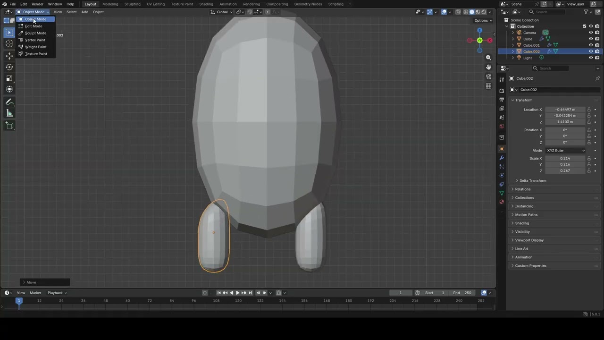Viewport: 604px width, 340px height.
Task: Choose Weight Paint from mode menu
Action: point(36,47)
